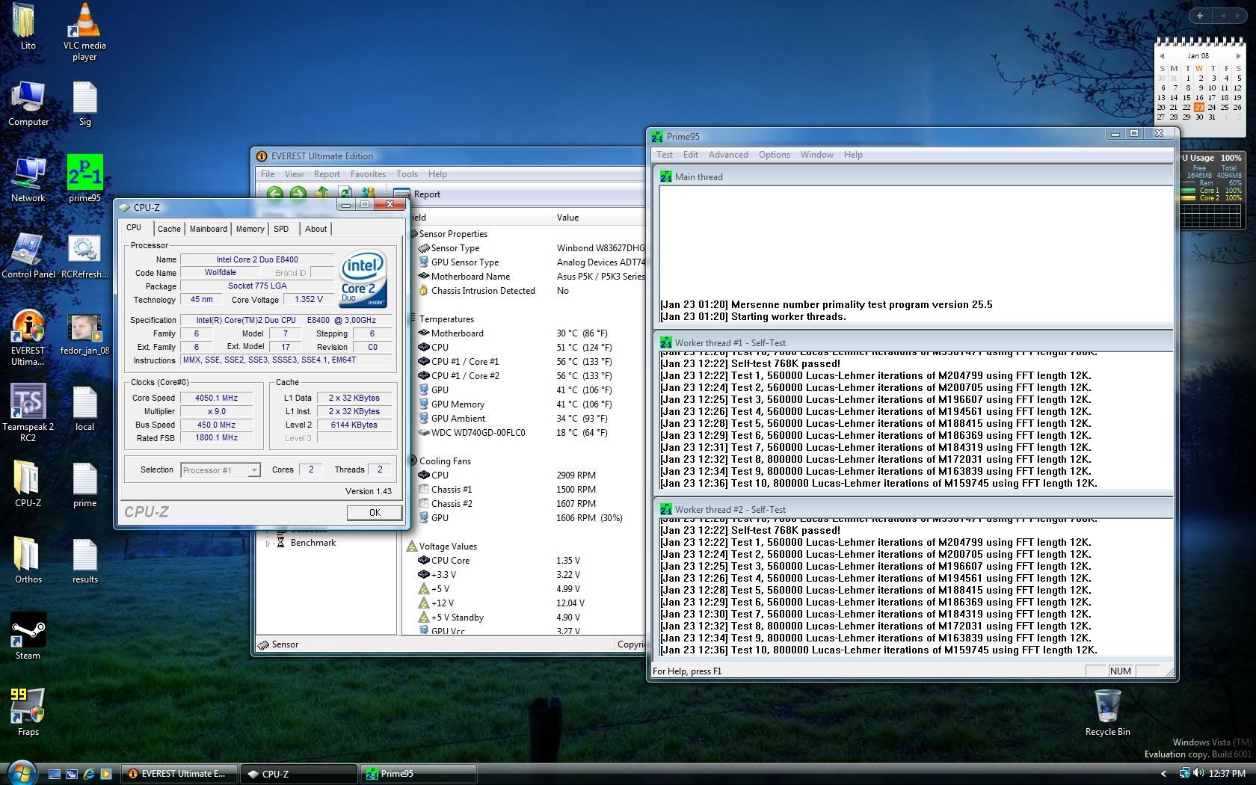This screenshot has height=785, width=1256.
Task: Open the Tools menu in EVEREST
Action: pos(407,174)
